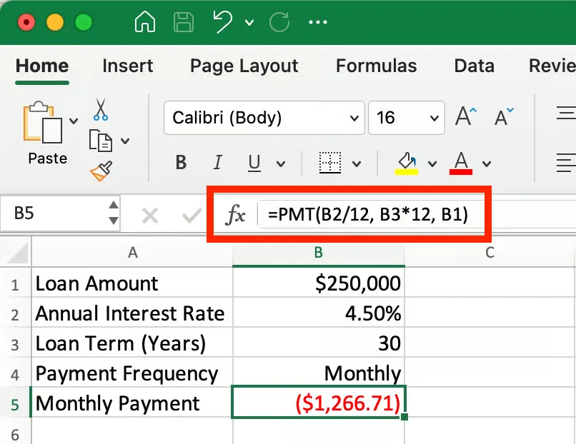Image resolution: width=576 pixels, height=444 pixels.
Task: Toggle Bold formatting
Action: click(x=182, y=163)
